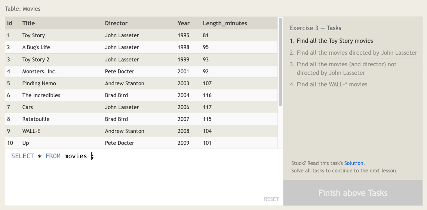Click 'John Lasseter' in the Cars row

[122, 107]
